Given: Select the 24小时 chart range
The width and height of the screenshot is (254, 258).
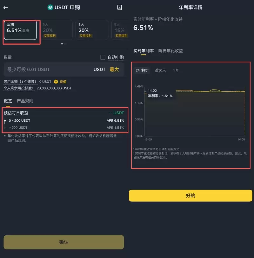Looking at the screenshot, I should [x=142, y=70].
